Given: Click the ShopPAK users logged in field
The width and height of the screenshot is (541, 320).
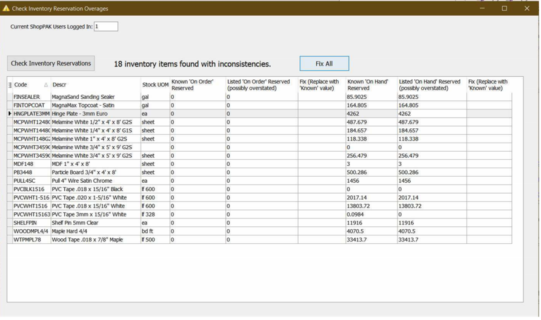Looking at the screenshot, I should (x=106, y=27).
